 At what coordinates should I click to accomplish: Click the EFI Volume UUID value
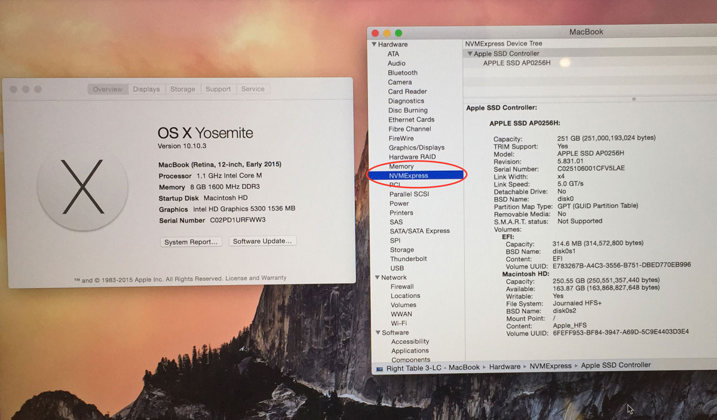tap(621, 265)
